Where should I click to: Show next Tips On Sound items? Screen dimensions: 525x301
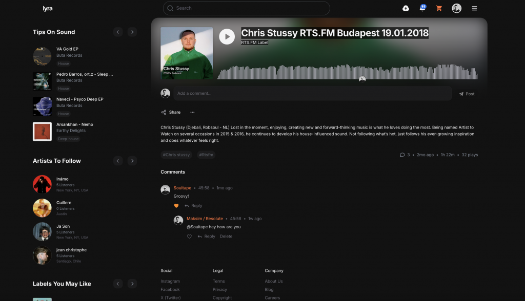click(x=132, y=32)
